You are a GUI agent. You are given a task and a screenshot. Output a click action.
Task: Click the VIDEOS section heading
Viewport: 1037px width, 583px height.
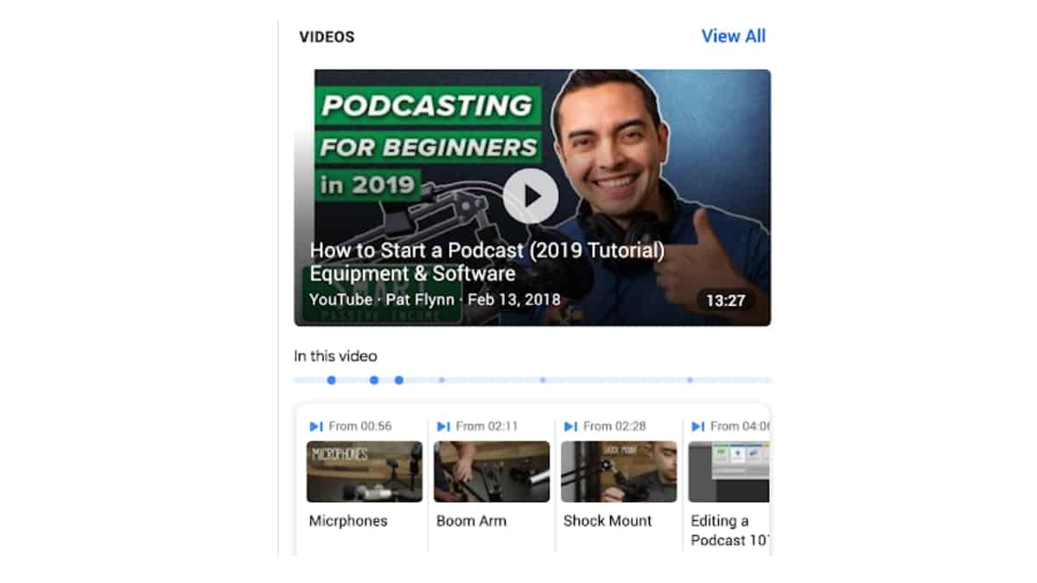[327, 37]
